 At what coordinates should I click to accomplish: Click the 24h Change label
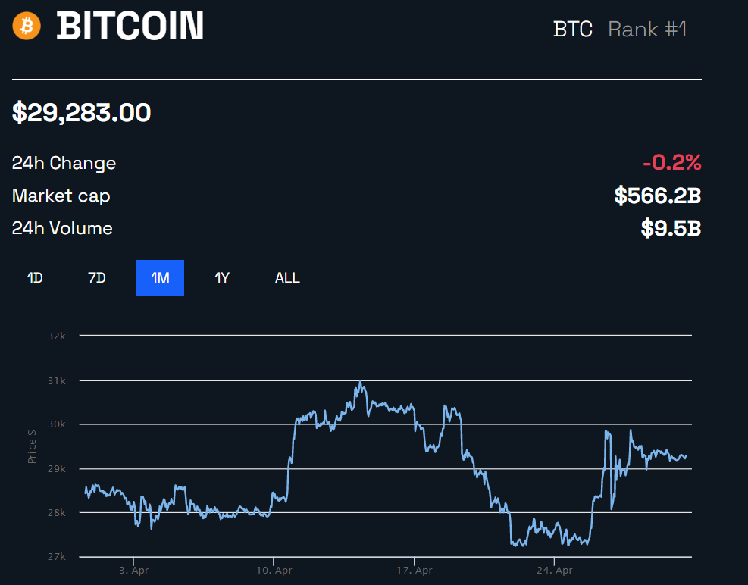pyautogui.click(x=64, y=163)
